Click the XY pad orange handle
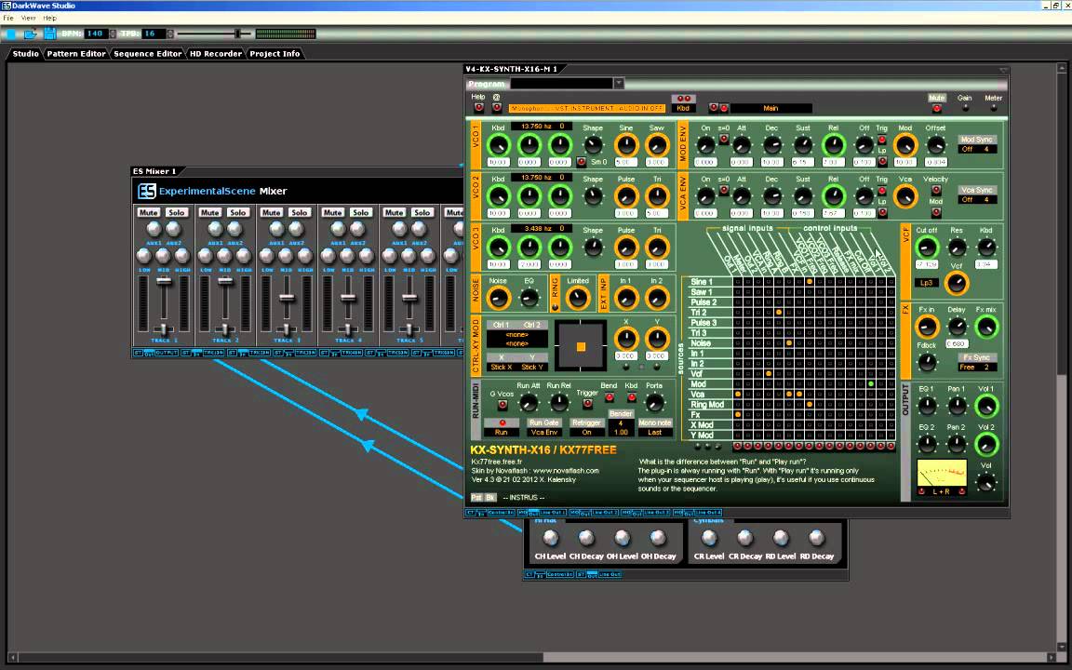1072x670 pixels. coord(581,346)
